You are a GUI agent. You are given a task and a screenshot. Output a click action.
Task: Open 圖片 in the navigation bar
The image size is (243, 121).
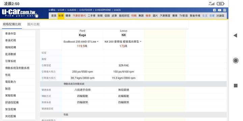(x=155, y=16)
